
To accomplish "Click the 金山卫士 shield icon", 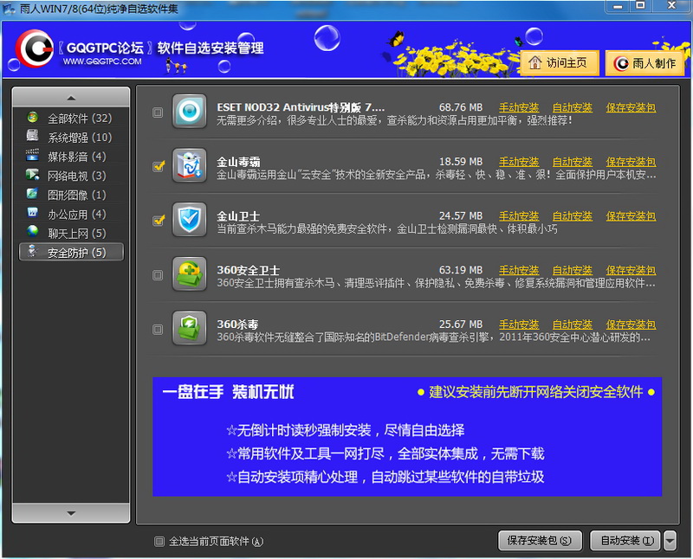I will (189, 220).
